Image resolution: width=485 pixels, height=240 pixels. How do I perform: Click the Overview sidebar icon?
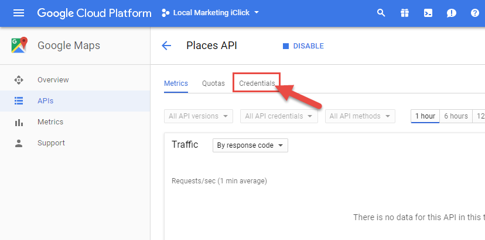click(x=19, y=80)
